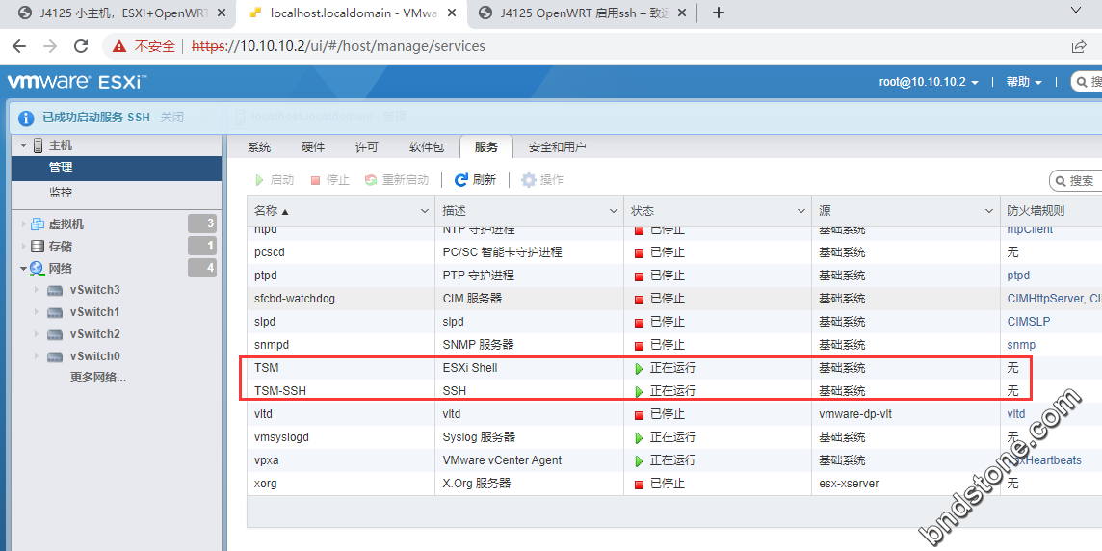
Task: Click the browser forward arrow
Action: point(50,46)
